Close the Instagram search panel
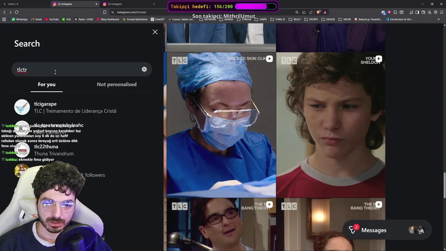Viewport: 446px width, 251px height. [x=155, y=32]
